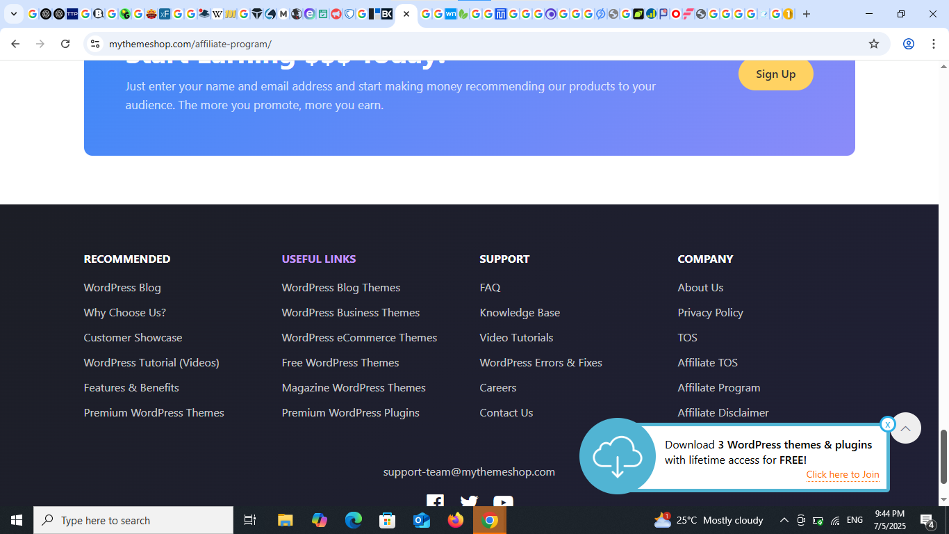The image size is (949, 534).
Task: Click the browser forward arrow
Action: (x=40, y=44)
